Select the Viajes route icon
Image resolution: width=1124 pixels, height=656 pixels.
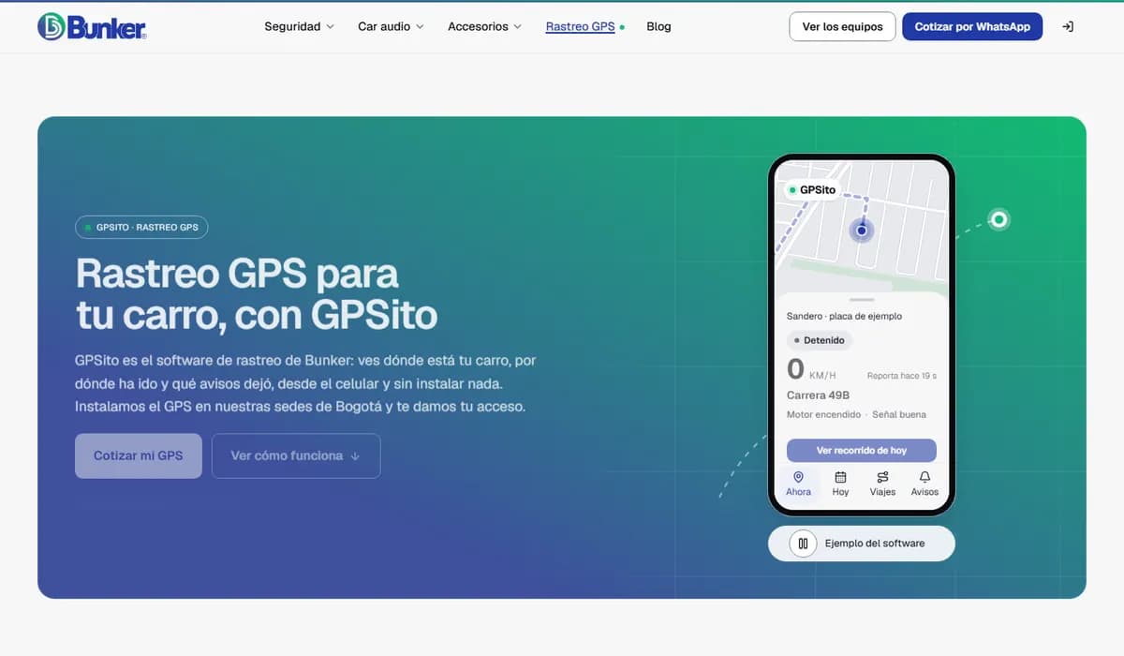point(882,477)
